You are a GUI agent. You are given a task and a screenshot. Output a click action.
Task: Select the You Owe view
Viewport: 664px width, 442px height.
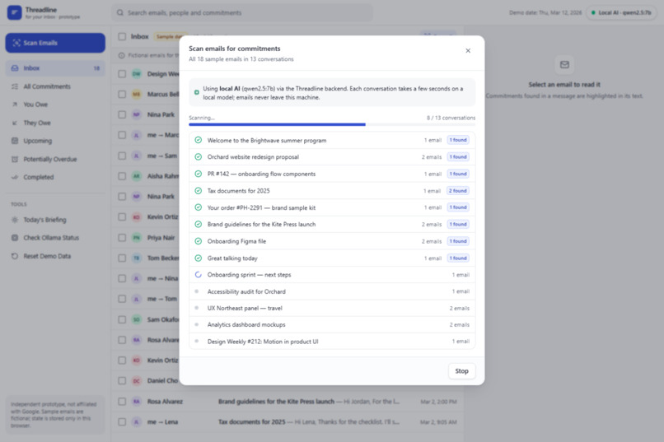click(55, 105)
